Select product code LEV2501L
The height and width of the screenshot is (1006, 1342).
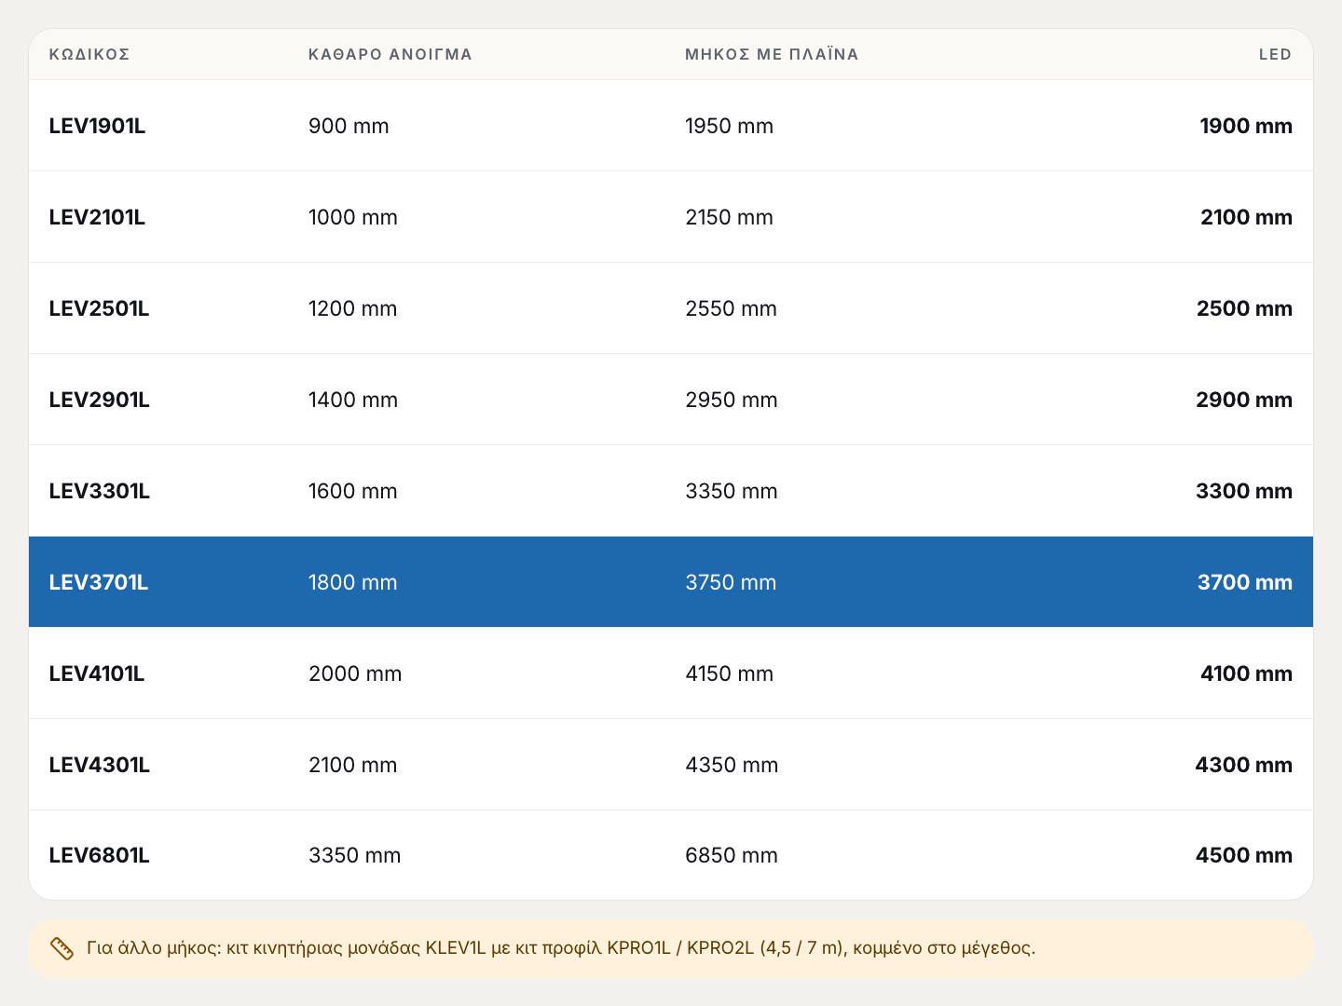point(100,308)
